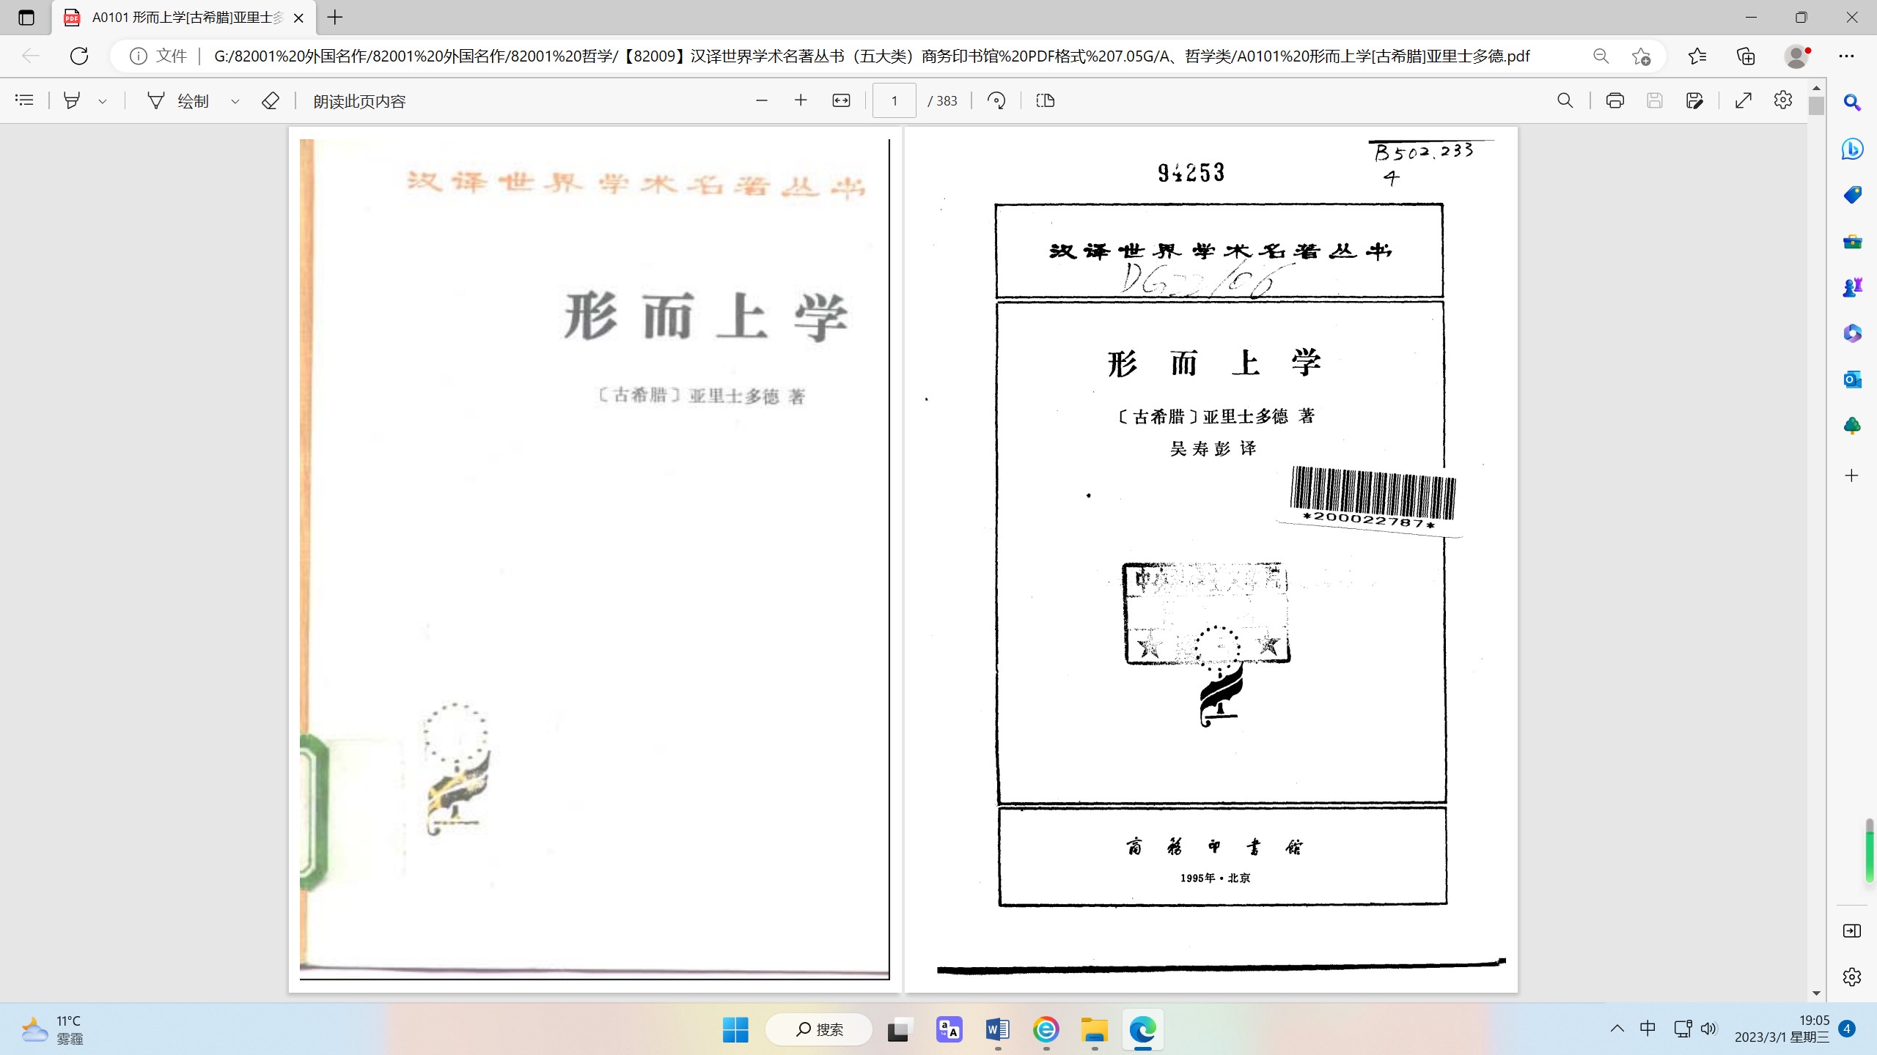
Task: Refresh the page
Action: (x=79, y=56)
